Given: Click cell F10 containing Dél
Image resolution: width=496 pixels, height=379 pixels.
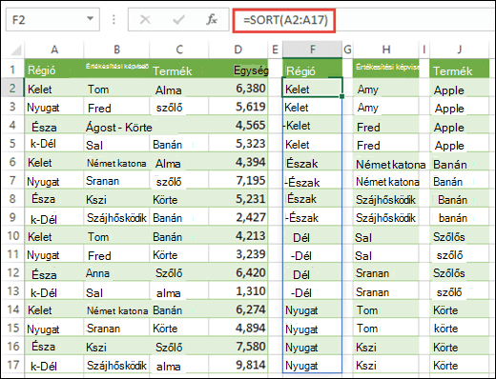Looking at the screenshot, I should (x=312, y=235).
